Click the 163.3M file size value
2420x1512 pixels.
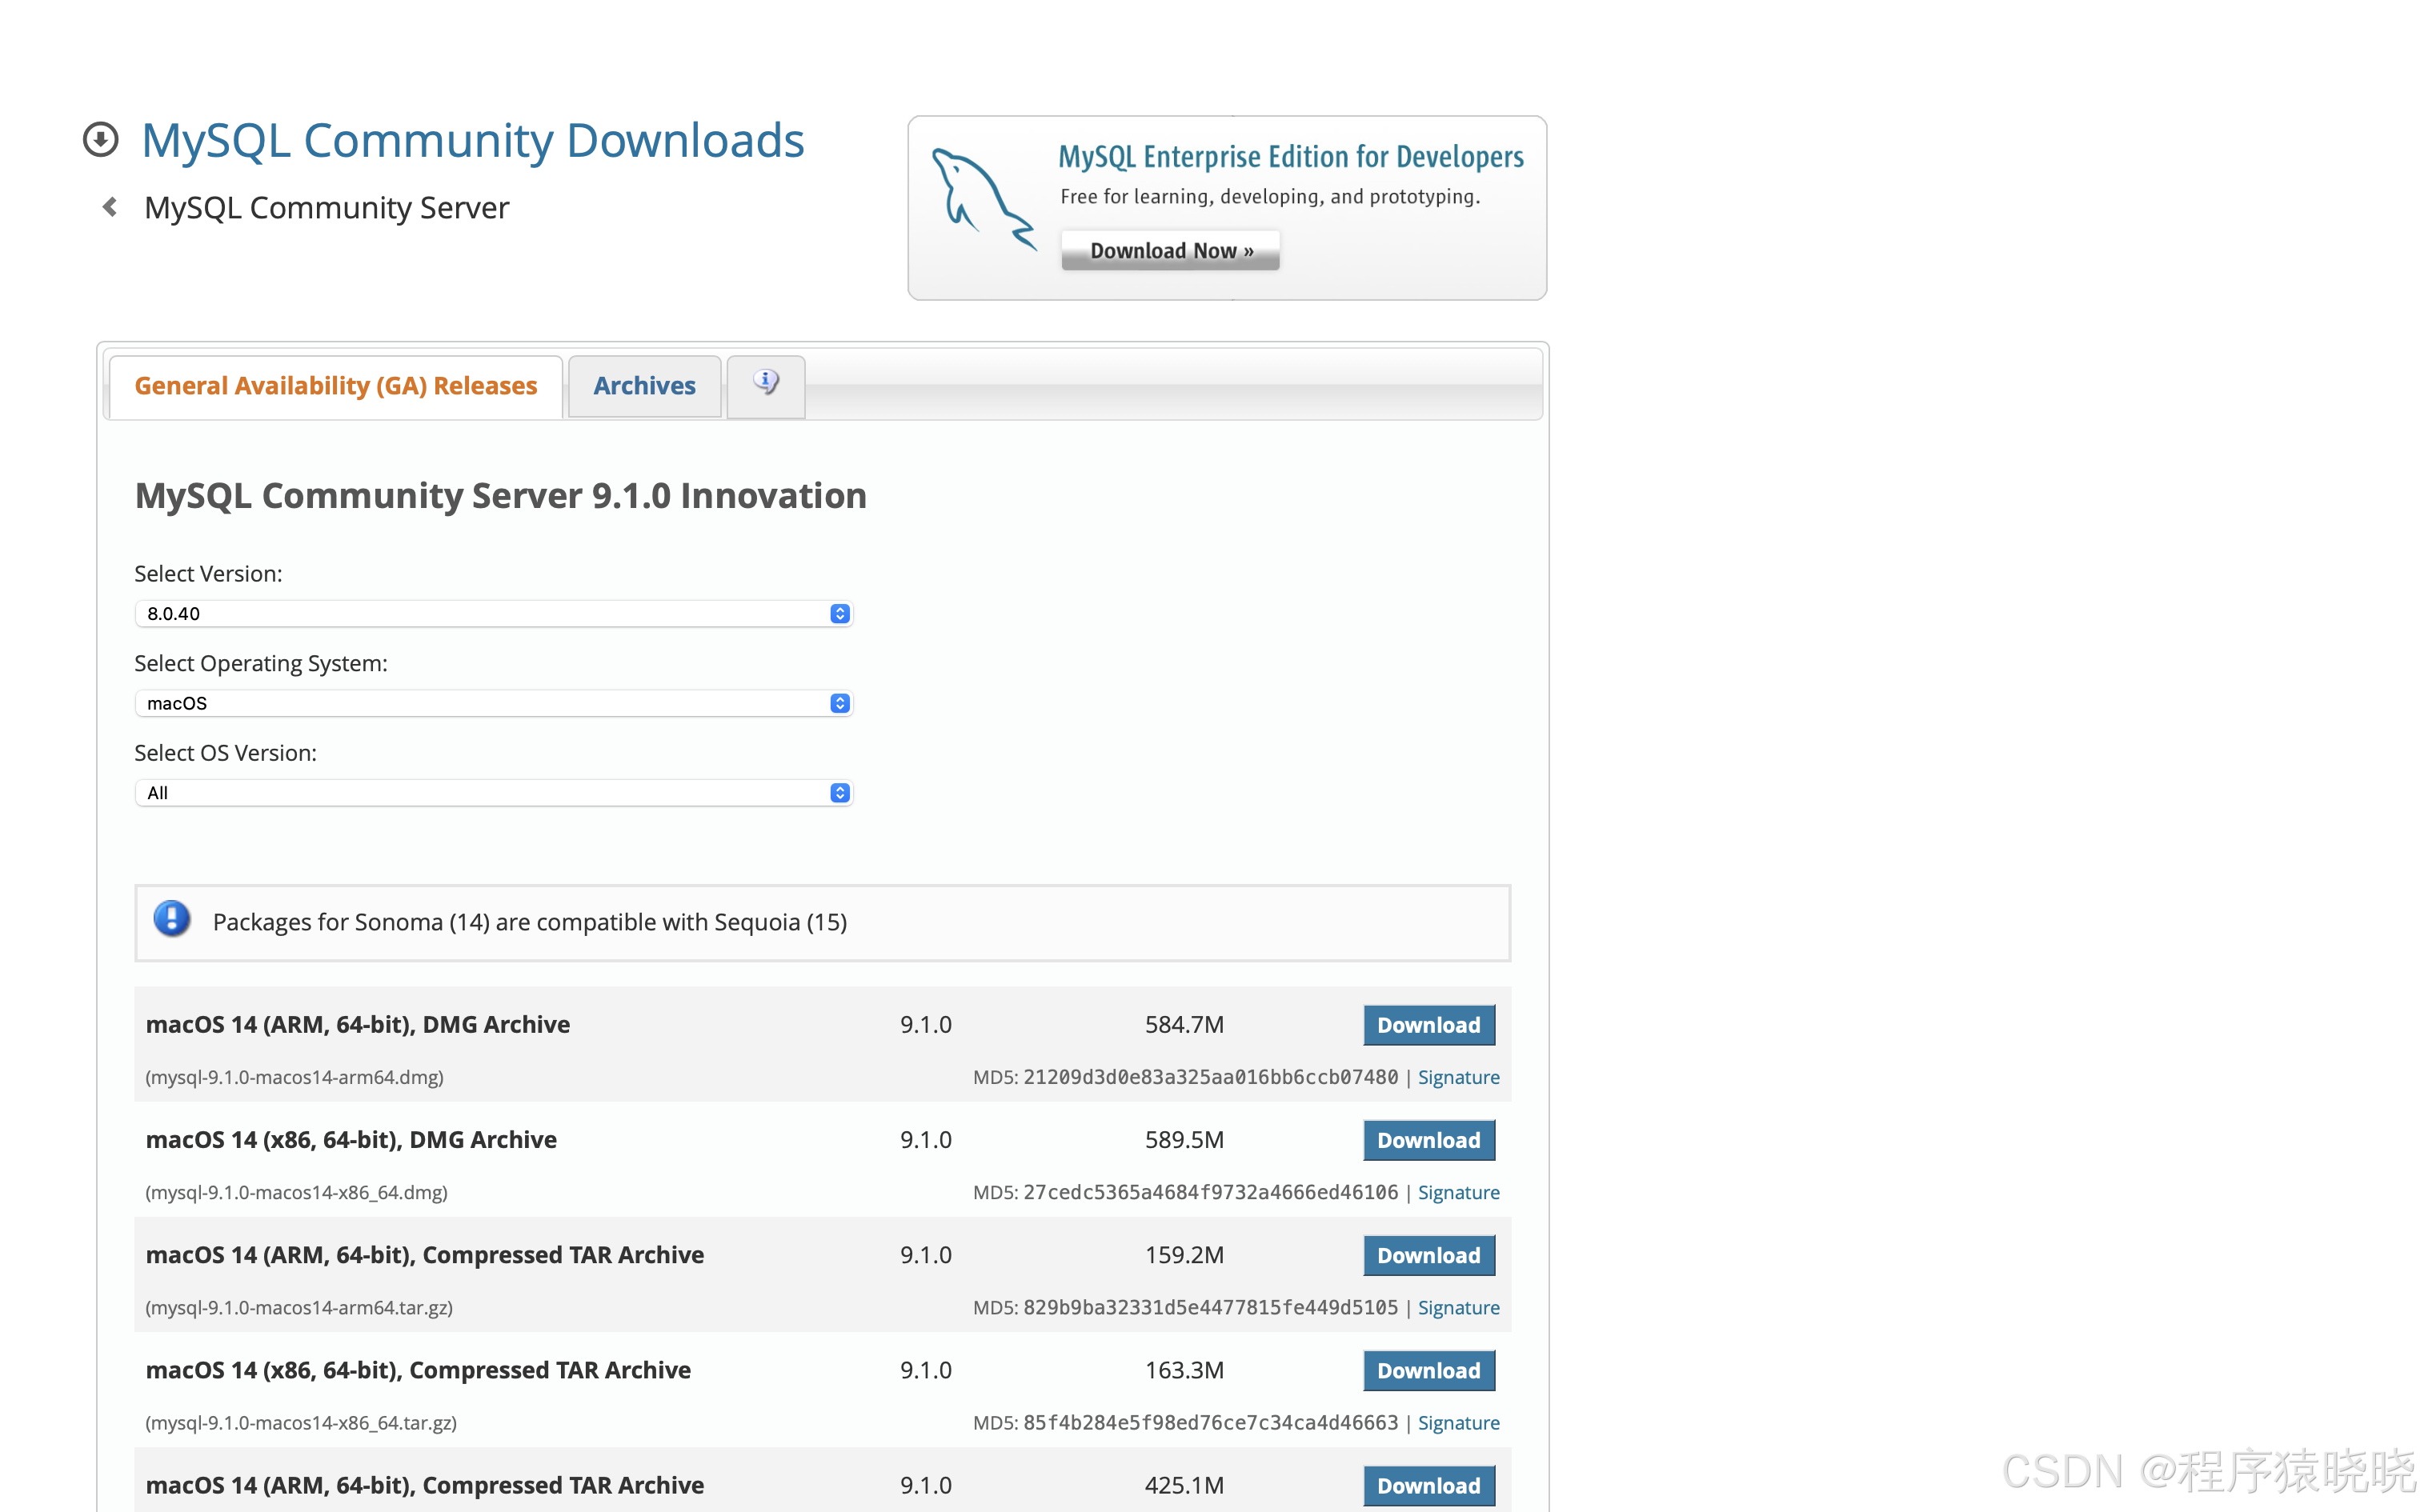click(x=1184, y=1369)
